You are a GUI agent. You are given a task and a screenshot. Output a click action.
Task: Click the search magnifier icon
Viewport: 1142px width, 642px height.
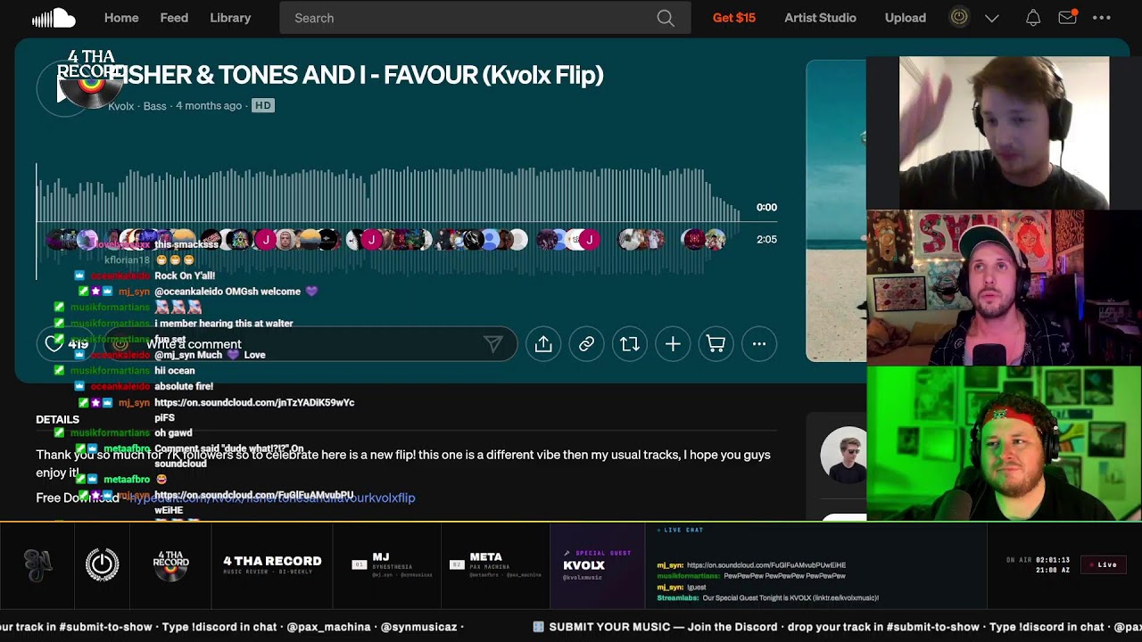click(x=666, y=18)
